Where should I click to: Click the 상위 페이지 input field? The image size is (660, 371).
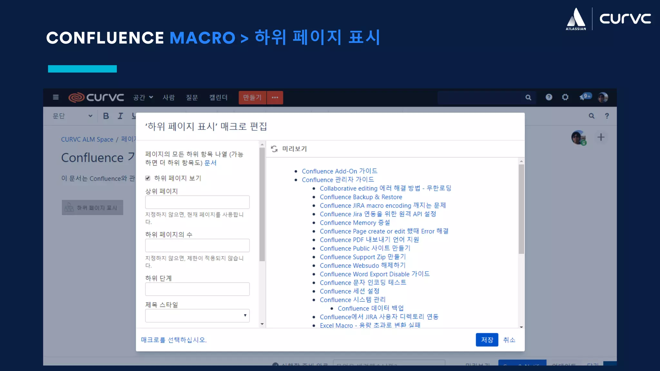pyautogui.click(x=197, y=202)
